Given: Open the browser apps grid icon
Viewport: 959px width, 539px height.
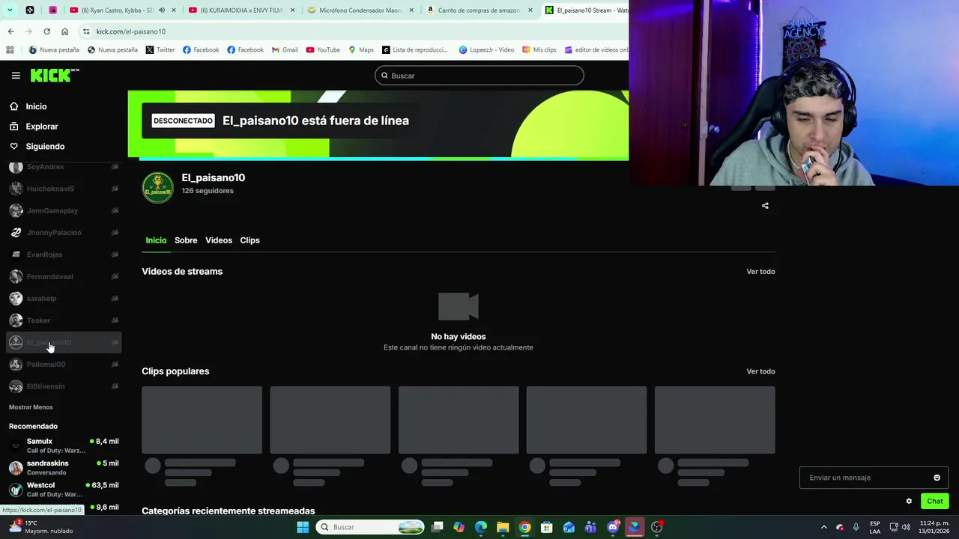Looking at the screenshot, I should 10,50.
